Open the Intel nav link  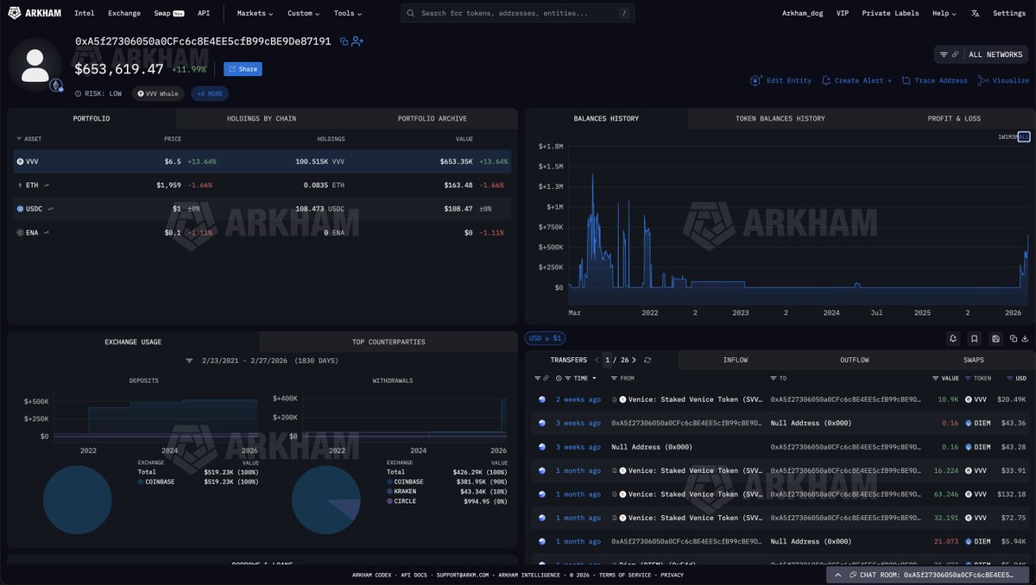click(x=85, y=13)
